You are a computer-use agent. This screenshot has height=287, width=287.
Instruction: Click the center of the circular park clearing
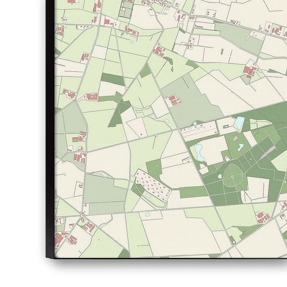point(232,176)
